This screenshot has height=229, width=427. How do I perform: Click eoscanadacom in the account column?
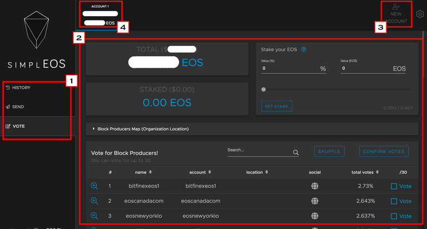[x=201, y=201]
